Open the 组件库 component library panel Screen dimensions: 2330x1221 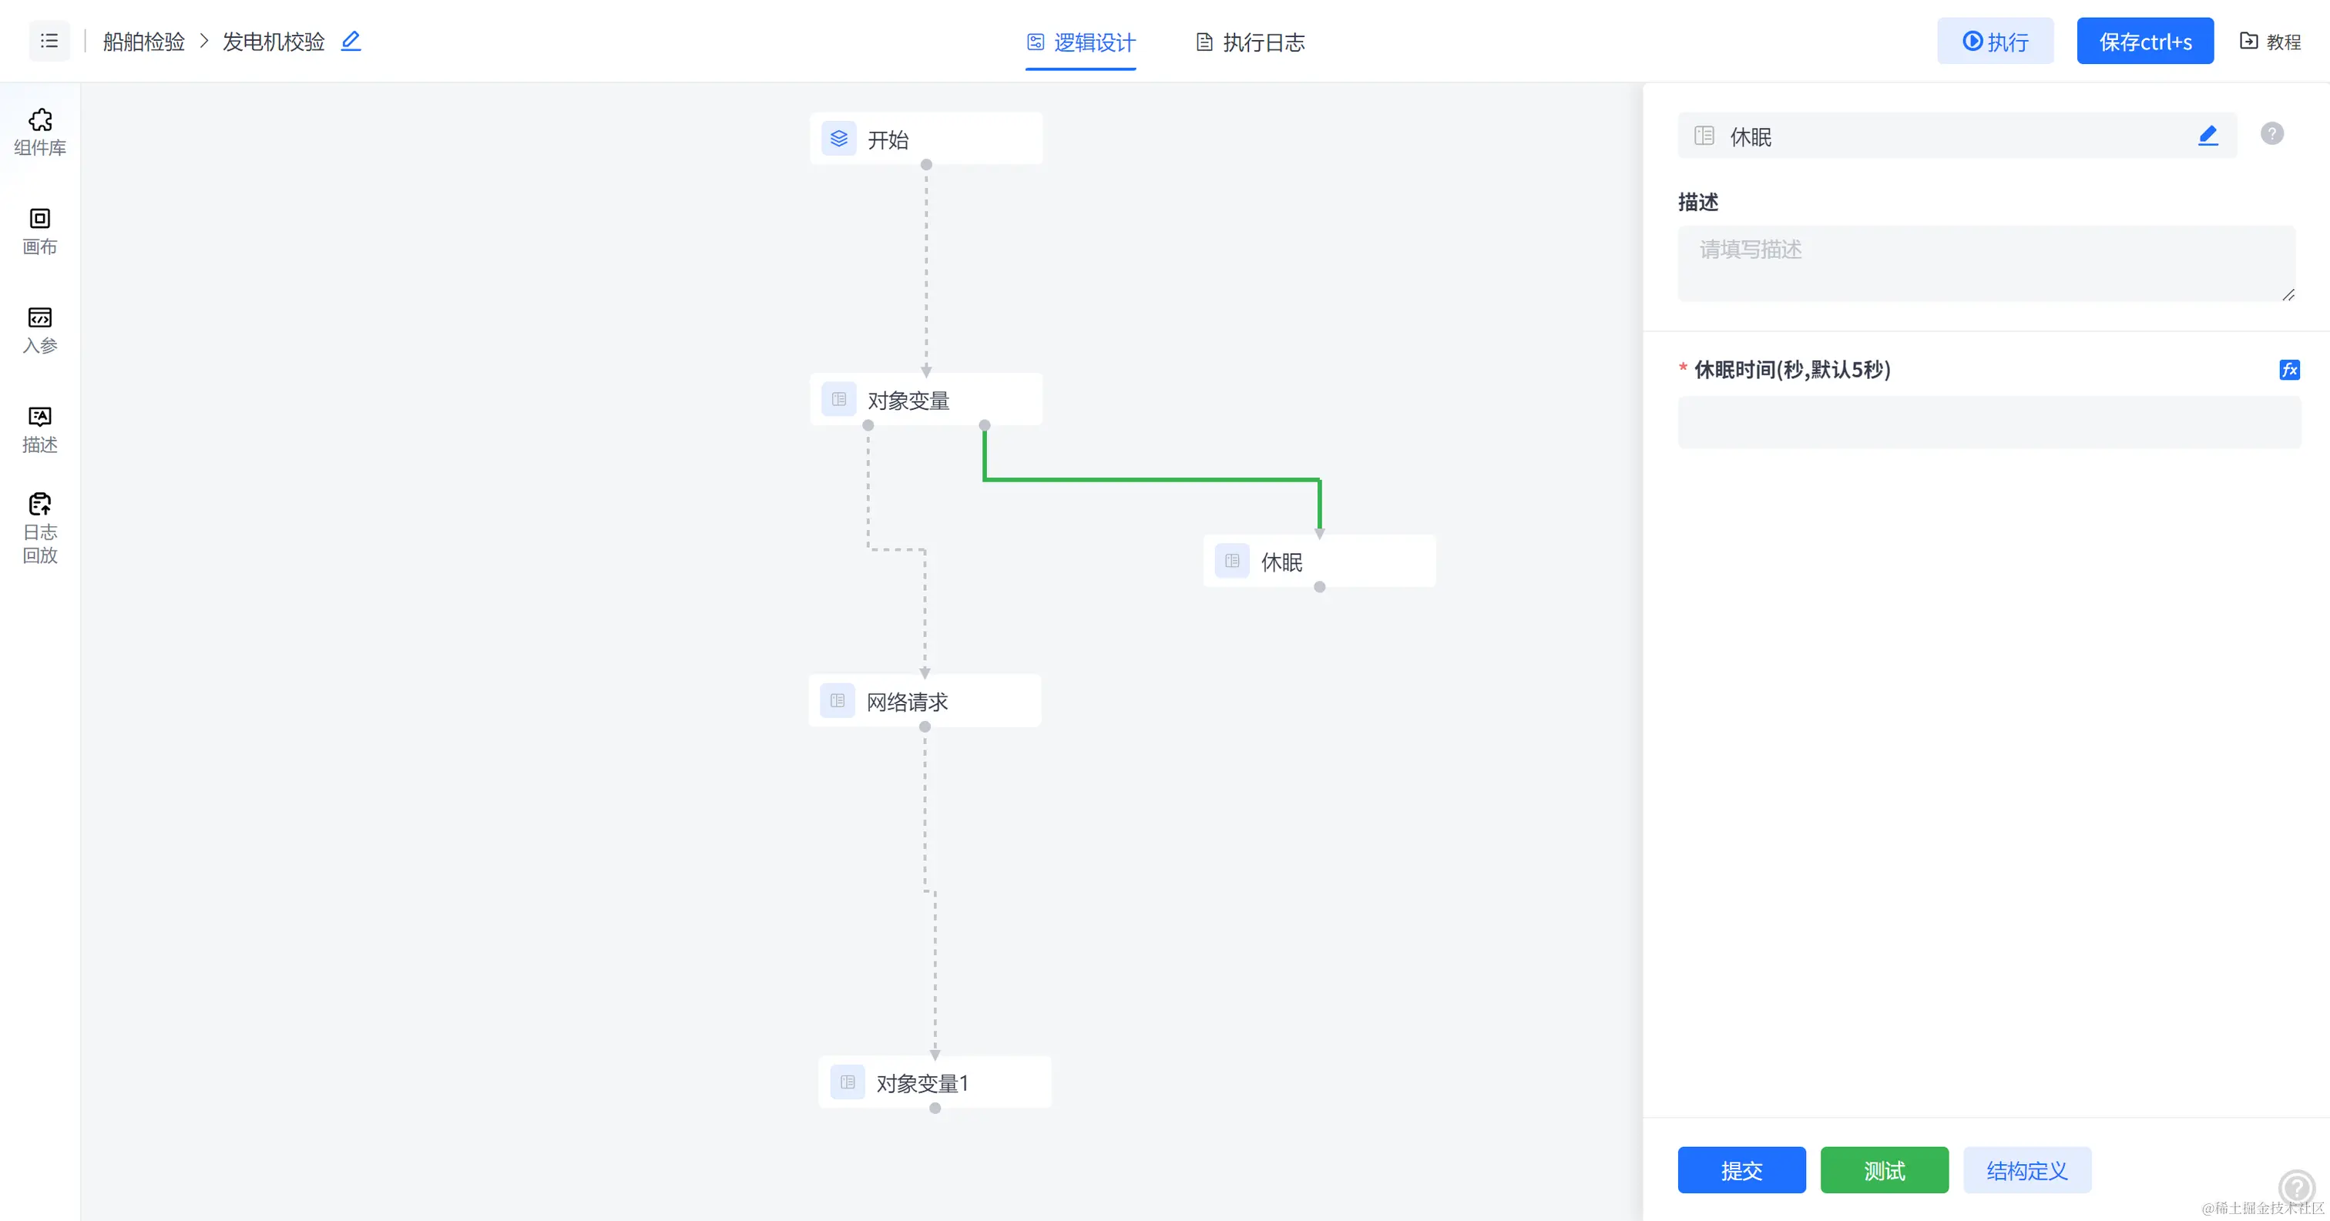pyautogui.click(x=40, y=132)
